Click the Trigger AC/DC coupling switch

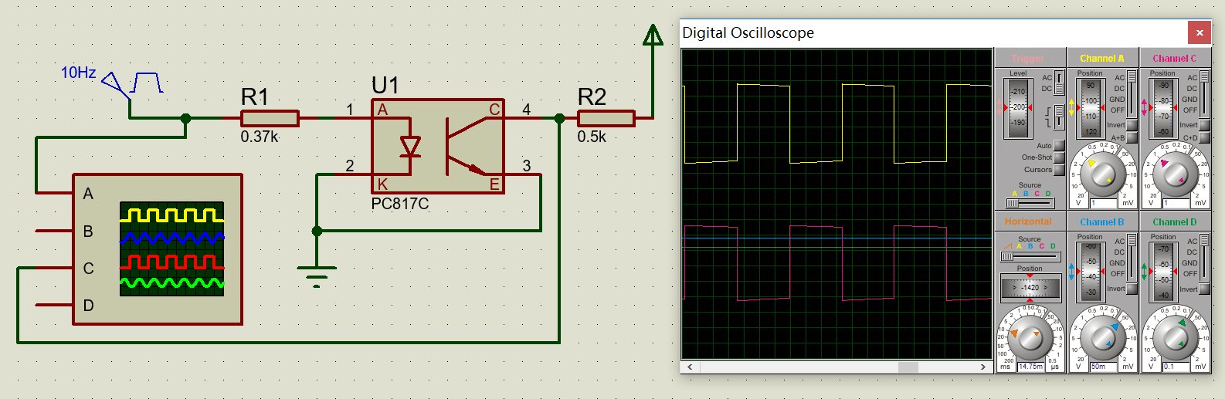[1060, 83]
